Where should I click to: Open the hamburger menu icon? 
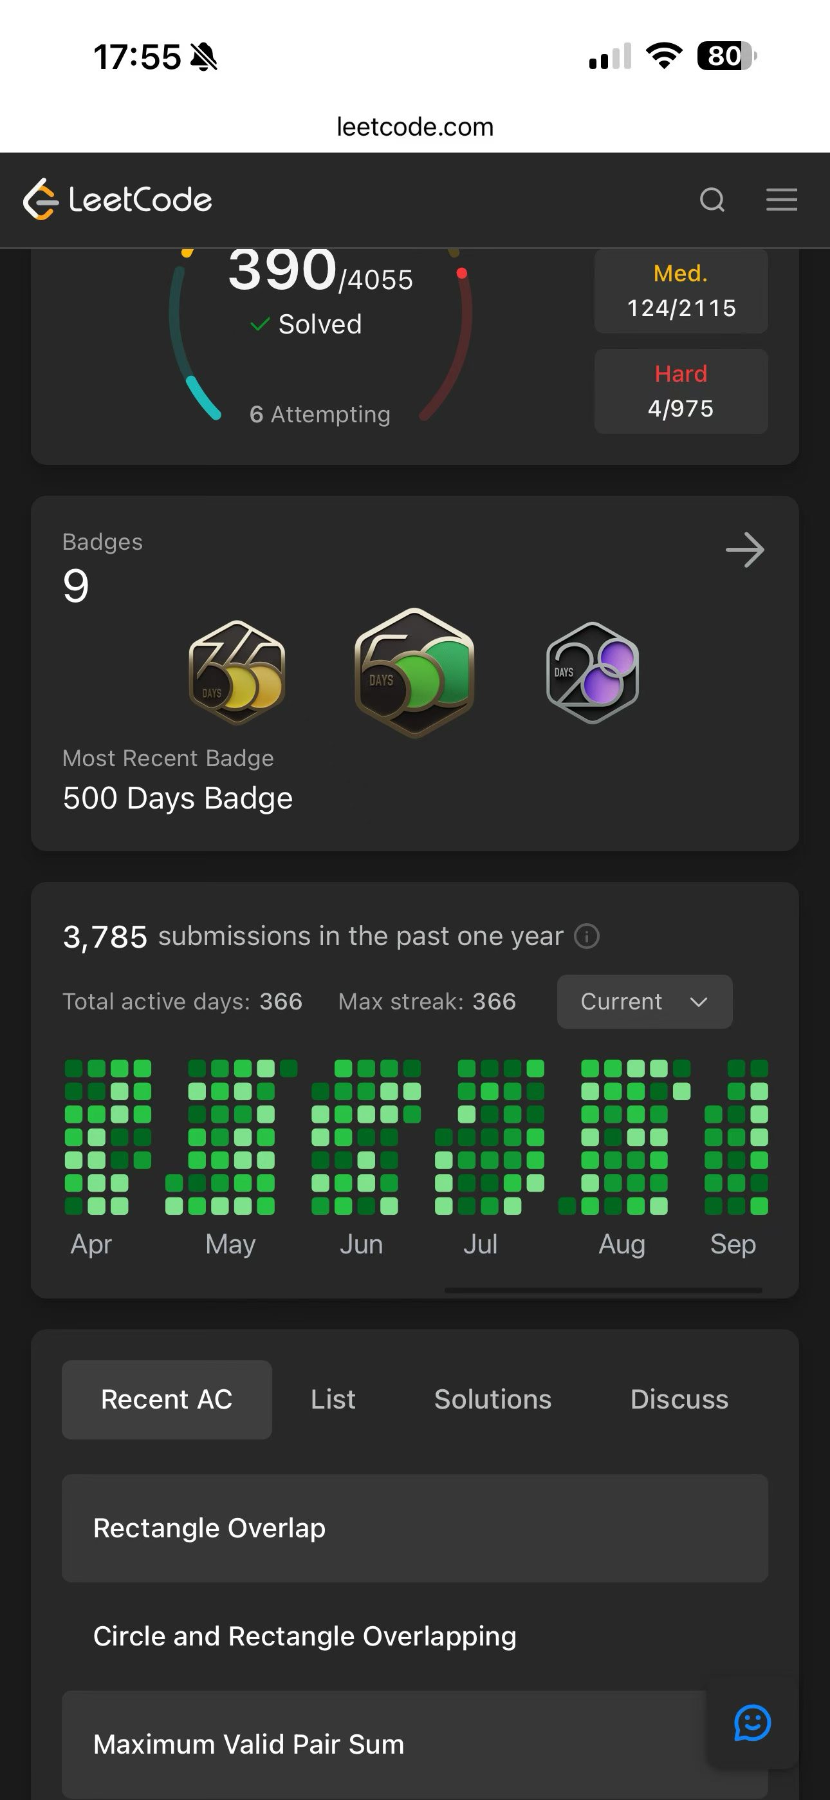click(781, 200)
